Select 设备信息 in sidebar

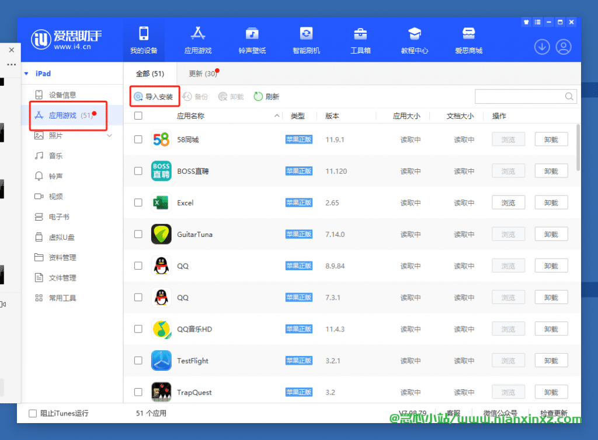tap(62, 95)
